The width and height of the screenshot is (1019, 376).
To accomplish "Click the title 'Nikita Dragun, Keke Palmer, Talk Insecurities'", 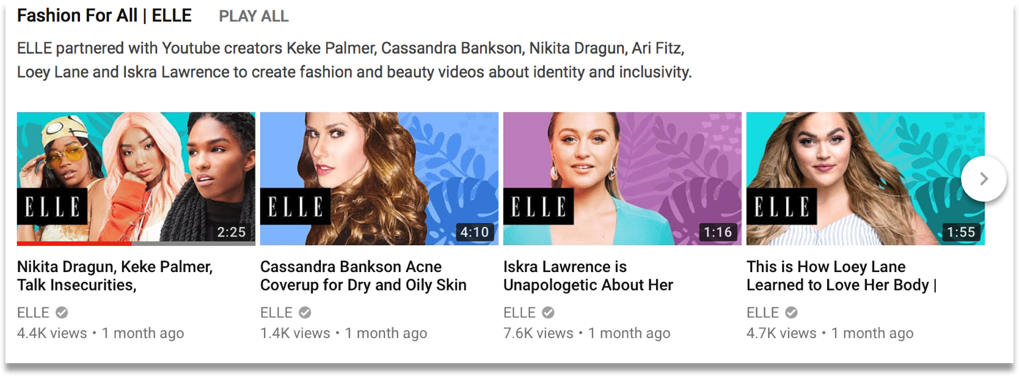I will click(x=115, y=276).
